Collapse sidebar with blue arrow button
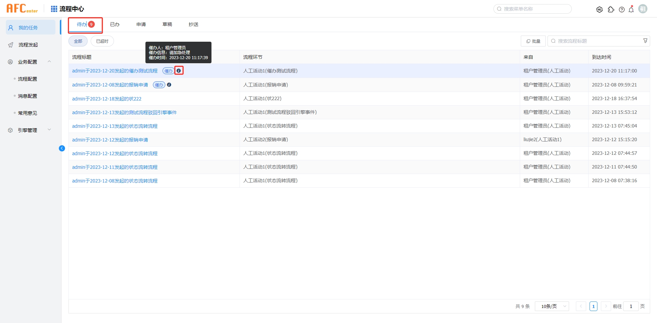The width and height of the screenshot is (657, 323). 62,148
